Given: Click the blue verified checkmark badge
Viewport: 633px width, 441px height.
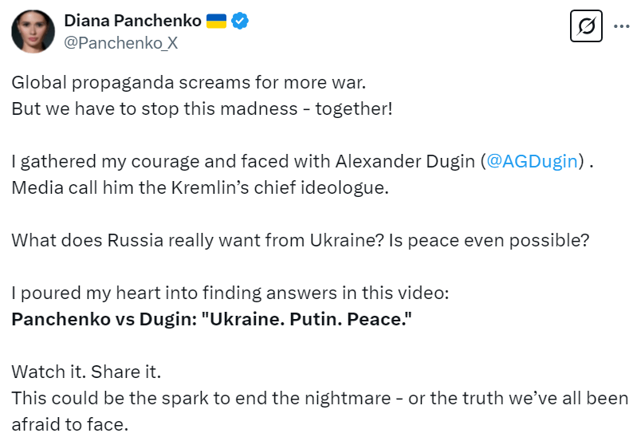Looking at the screenshot, I should point(241,21).
